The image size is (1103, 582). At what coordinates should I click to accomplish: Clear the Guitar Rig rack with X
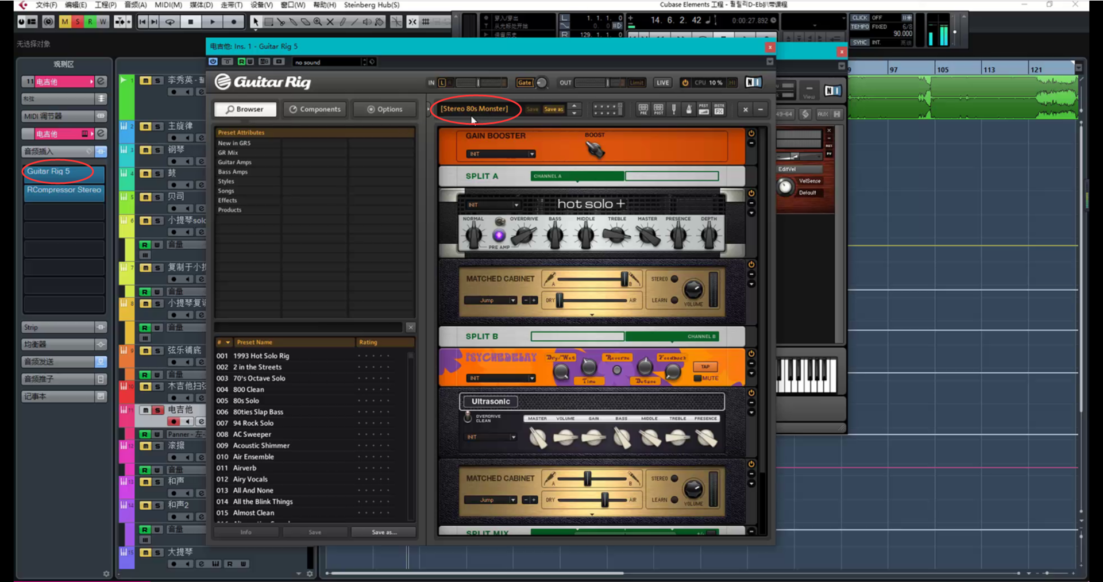[x=745, y=109]
